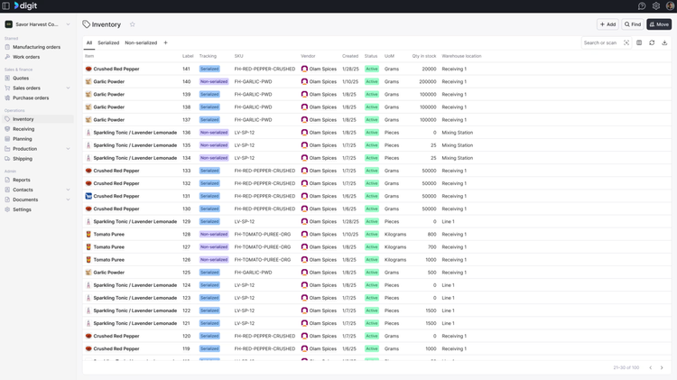The height and width of the screenshot is (380, 677).
Task: Click Olam Spices vendor on row 131
Action: point(319,197)
